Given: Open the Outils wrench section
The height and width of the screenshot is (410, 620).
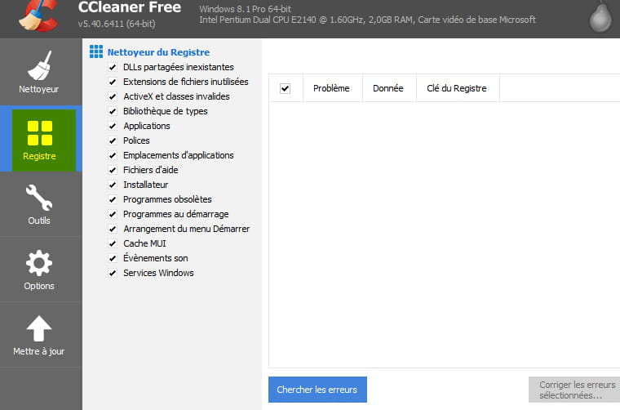Looking at the screenshot, I should (x=39, y=205).
